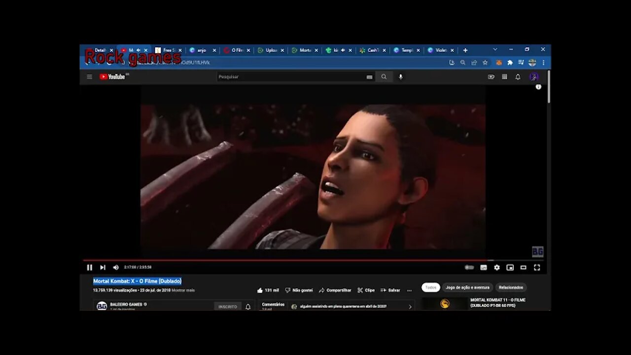This screenshot has width=631, height=355.
Task: Select the Jogo de ação e aventura chip
Action: coord(467,287)
